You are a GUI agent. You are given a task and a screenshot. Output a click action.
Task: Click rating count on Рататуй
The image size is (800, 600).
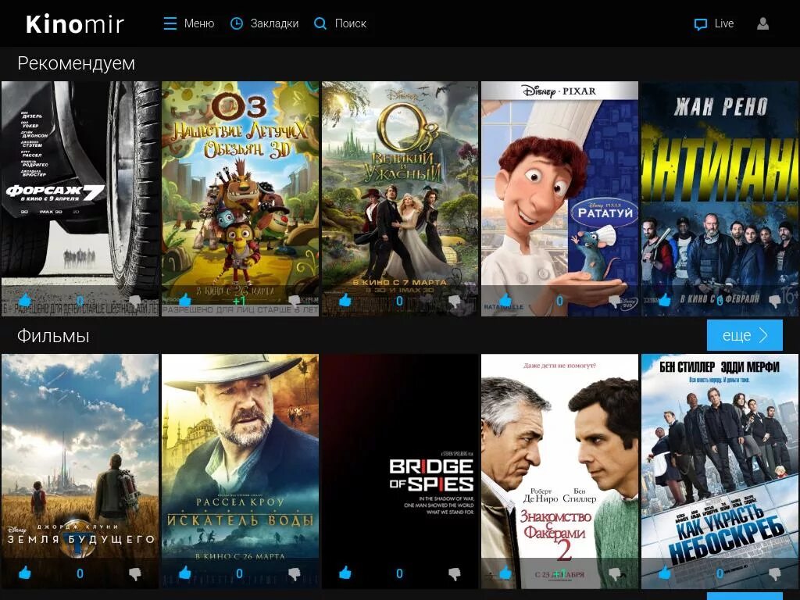pos(559,301)
